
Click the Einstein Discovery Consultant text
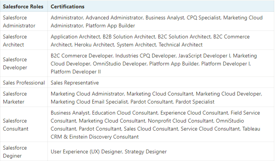click(104, 137)
